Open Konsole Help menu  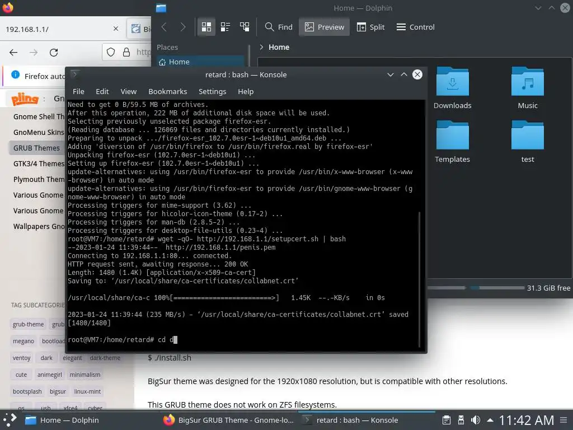coord(246,91)
